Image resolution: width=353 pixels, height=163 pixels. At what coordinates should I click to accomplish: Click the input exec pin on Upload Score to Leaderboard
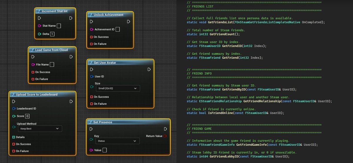14,101
